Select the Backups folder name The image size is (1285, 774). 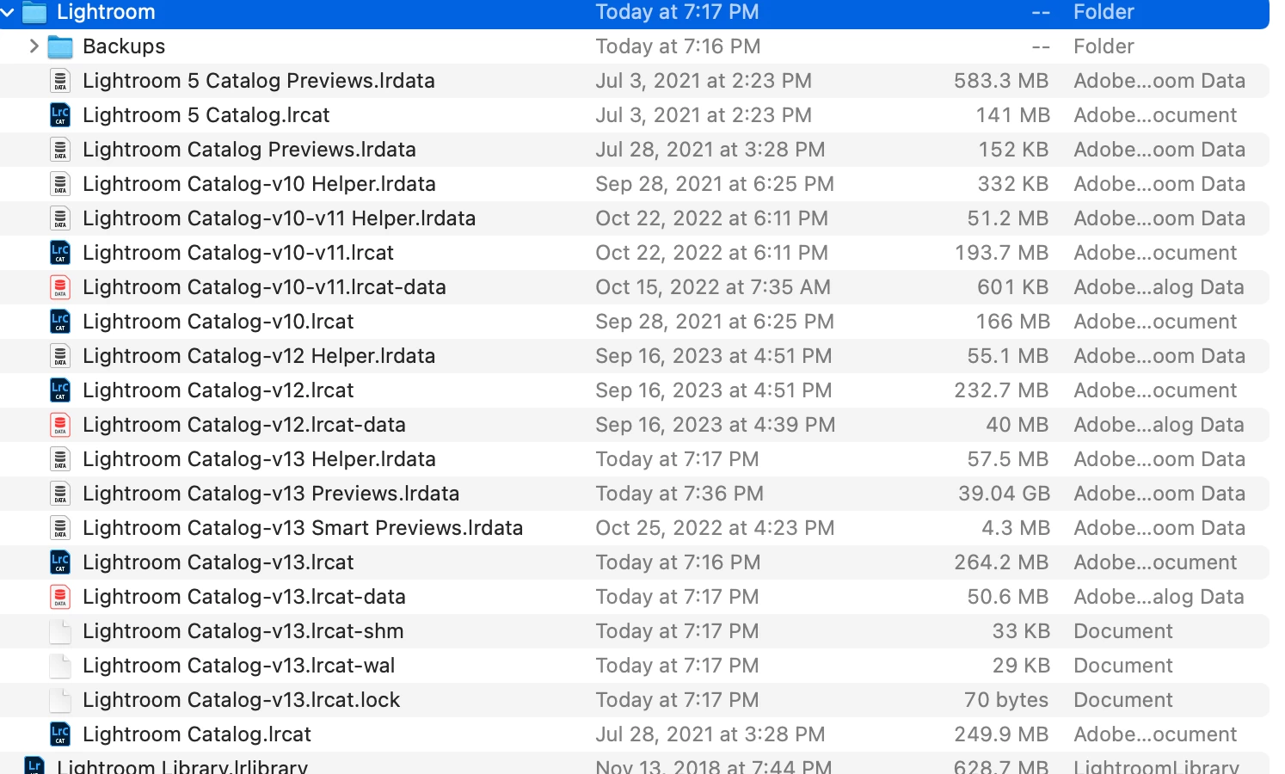coord(124,46)
